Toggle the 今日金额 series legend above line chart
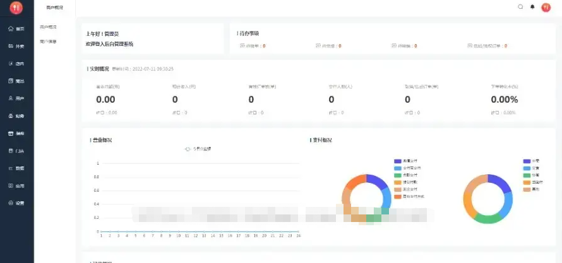 [198, 149]
